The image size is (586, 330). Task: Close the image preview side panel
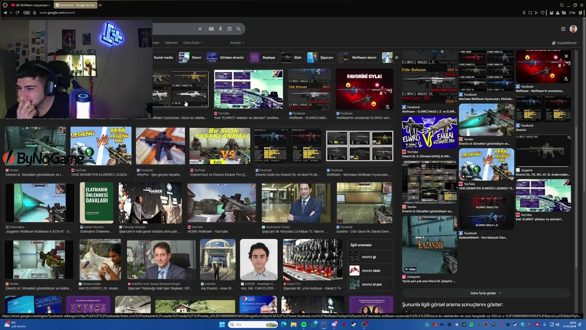[x=566, y=56]
